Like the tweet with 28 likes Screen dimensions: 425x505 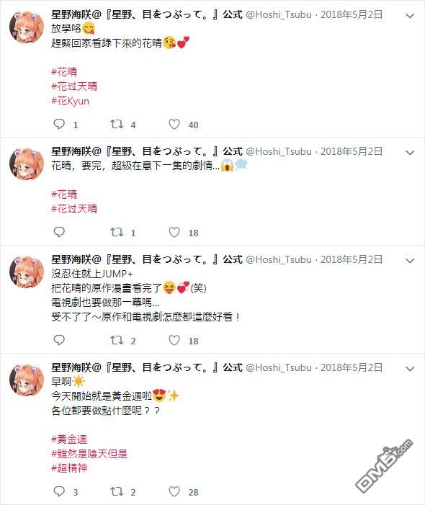point(174,491)
